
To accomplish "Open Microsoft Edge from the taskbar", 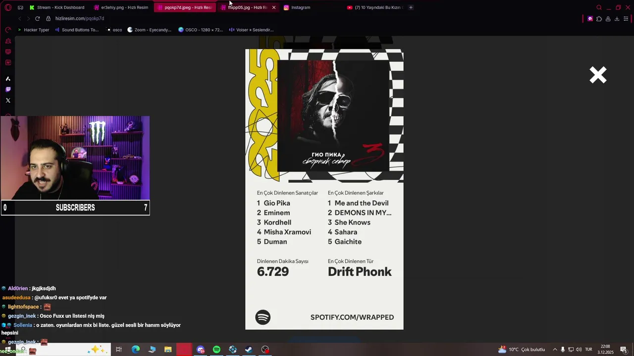I will click(x=135, y=350).
